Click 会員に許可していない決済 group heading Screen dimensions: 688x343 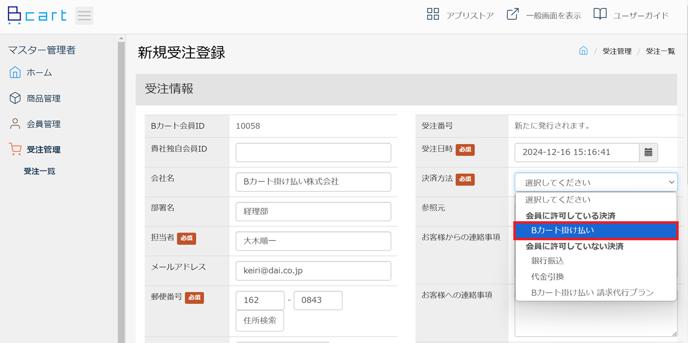point(575,246)
